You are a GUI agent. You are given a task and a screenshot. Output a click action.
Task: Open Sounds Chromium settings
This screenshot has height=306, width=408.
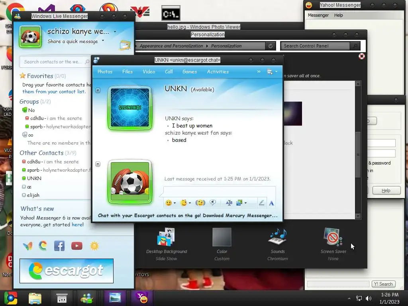pos(278,244)
